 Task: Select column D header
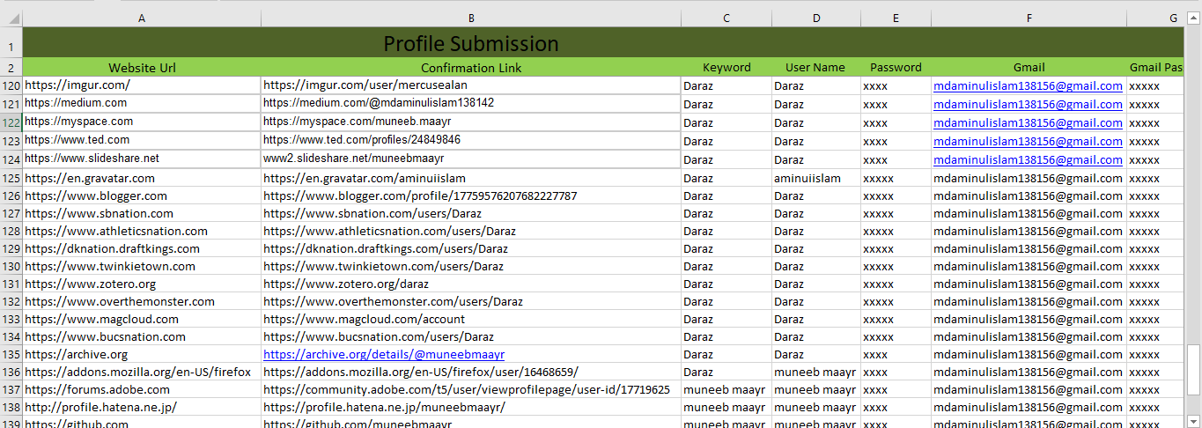[x=816, y=18]
